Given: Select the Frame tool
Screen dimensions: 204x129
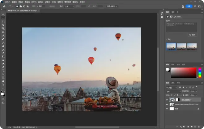Looking at the screenshot, I should [x=3, y=32].
